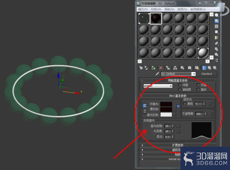Image resolution: width=230 pixels, height=170 pixels.
Task: Click the 环境光 ambient color swatch
Action: pos(166,104)
